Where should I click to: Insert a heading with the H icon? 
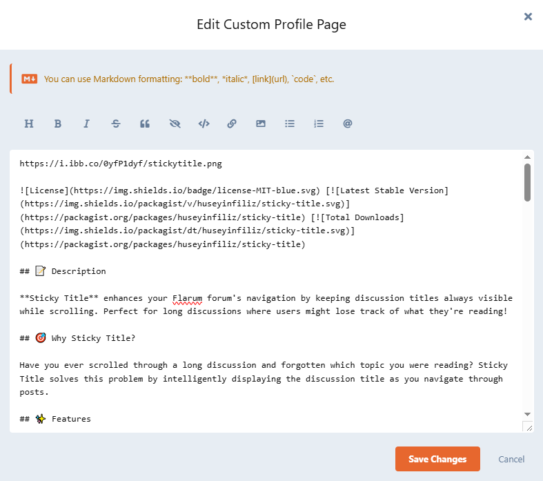(x=29, y=124)
